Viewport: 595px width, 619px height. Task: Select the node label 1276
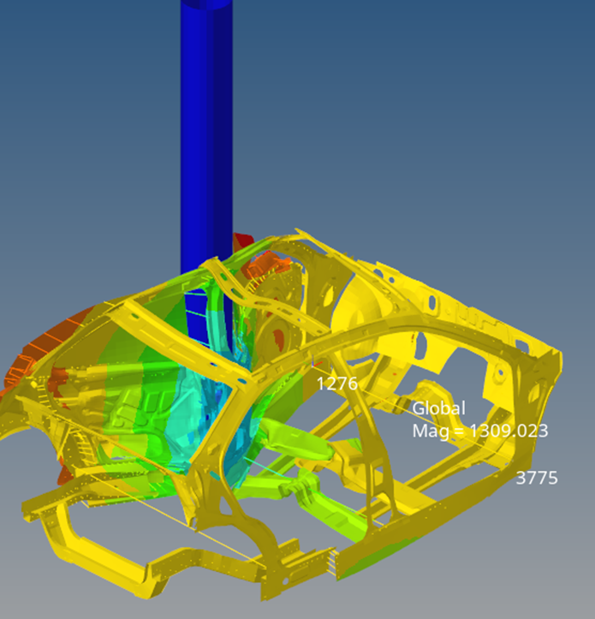tap(337, 384)
